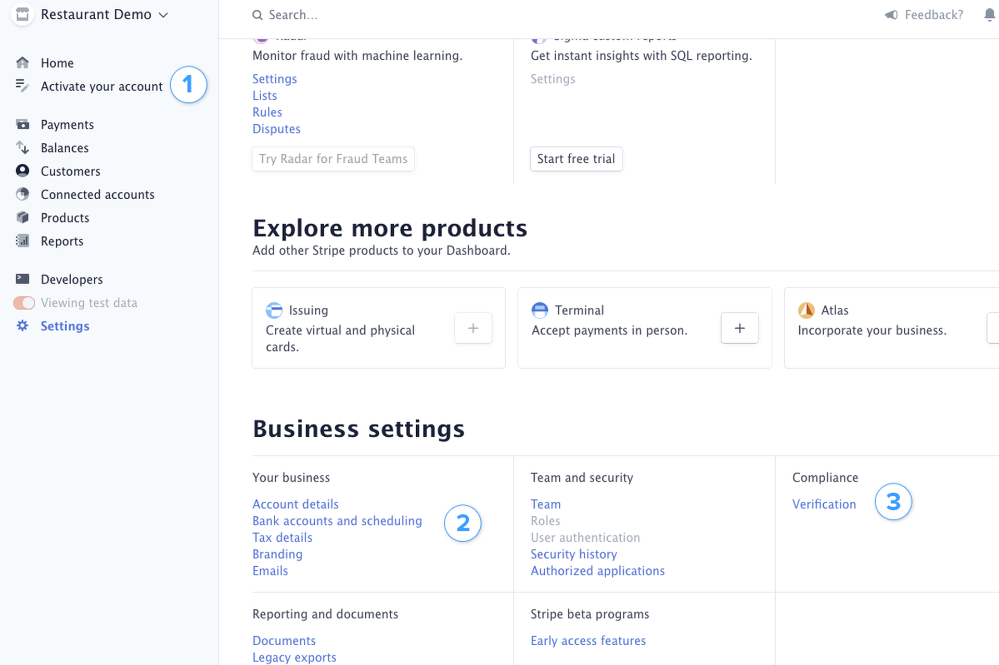Viewport: 999px width, 665px height.
Task: Click the Feedback megaphone icon
Action: pos(891,15)
